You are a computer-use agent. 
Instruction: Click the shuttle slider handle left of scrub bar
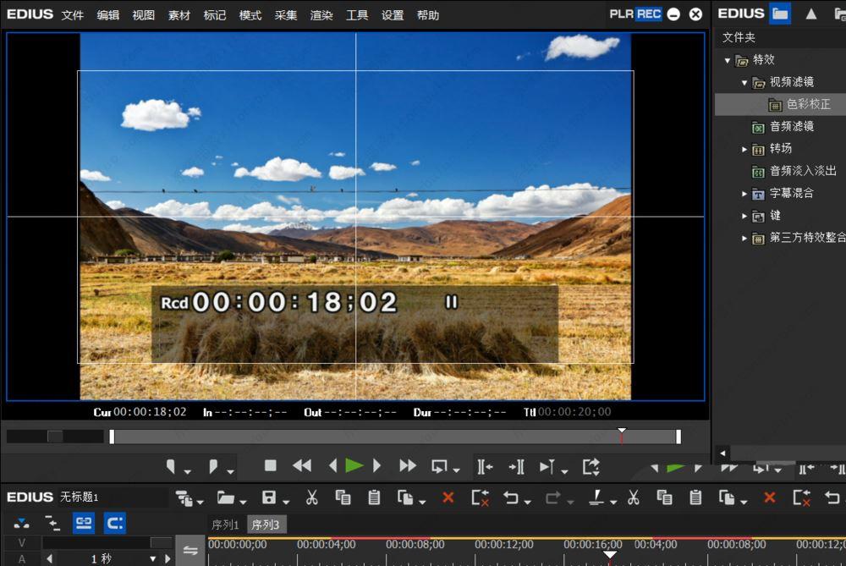click(54, 436)
